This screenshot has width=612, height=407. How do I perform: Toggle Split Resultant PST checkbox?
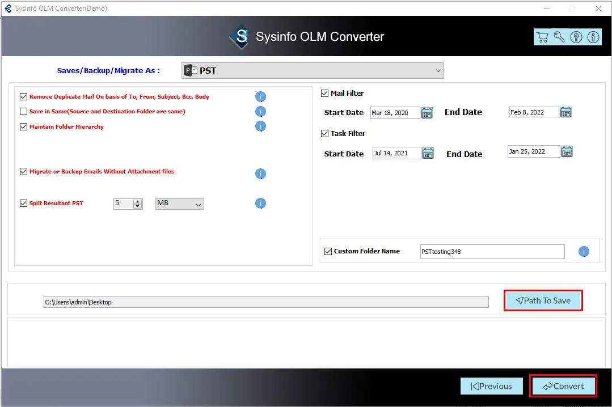click(23, 203)
